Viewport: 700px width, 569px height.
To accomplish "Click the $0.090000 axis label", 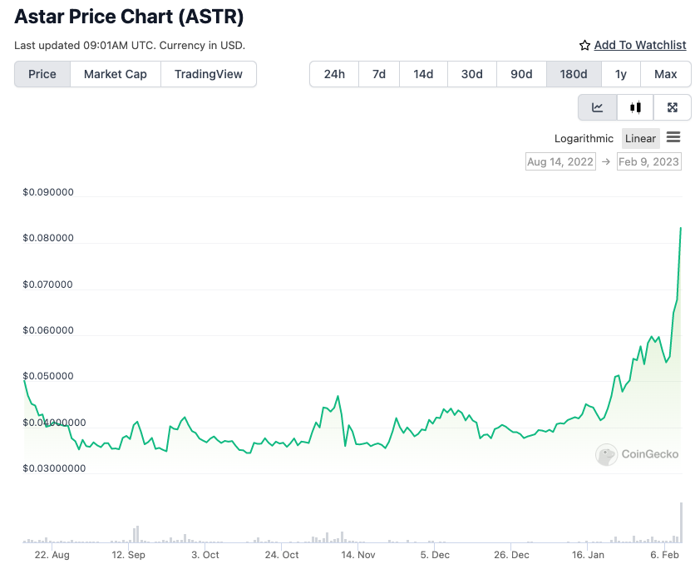I will (48, 192).
